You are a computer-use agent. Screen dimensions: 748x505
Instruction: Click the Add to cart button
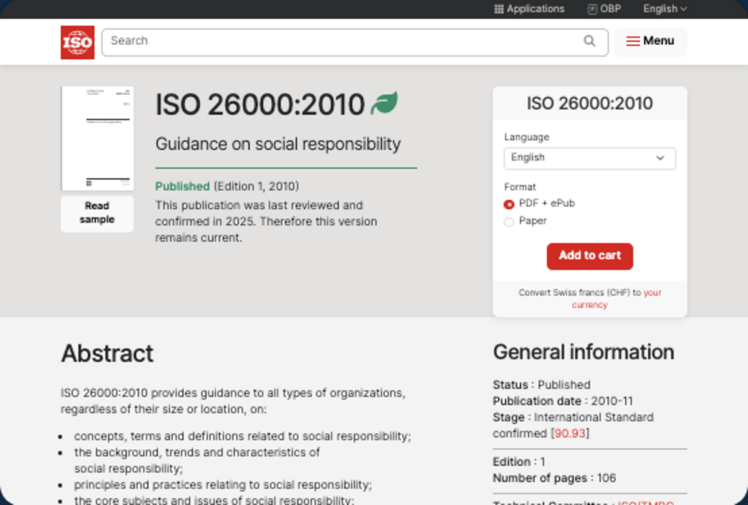(x=589, y=257)
